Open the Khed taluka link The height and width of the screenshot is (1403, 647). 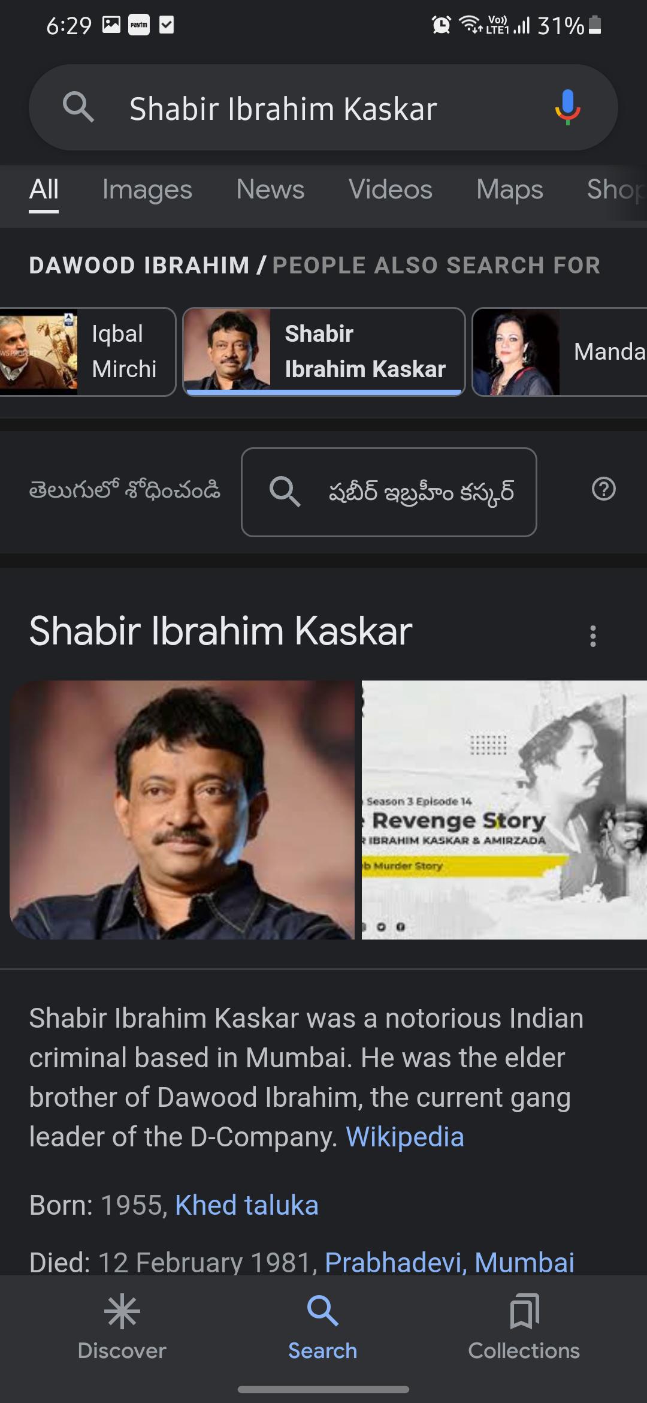point(247,1205)
